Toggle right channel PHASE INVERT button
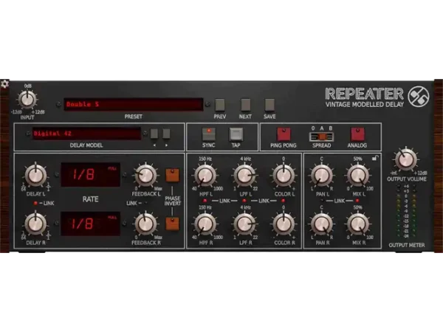Image resolution: width=443 pixels, height=332 pixels. coord(172,224)
